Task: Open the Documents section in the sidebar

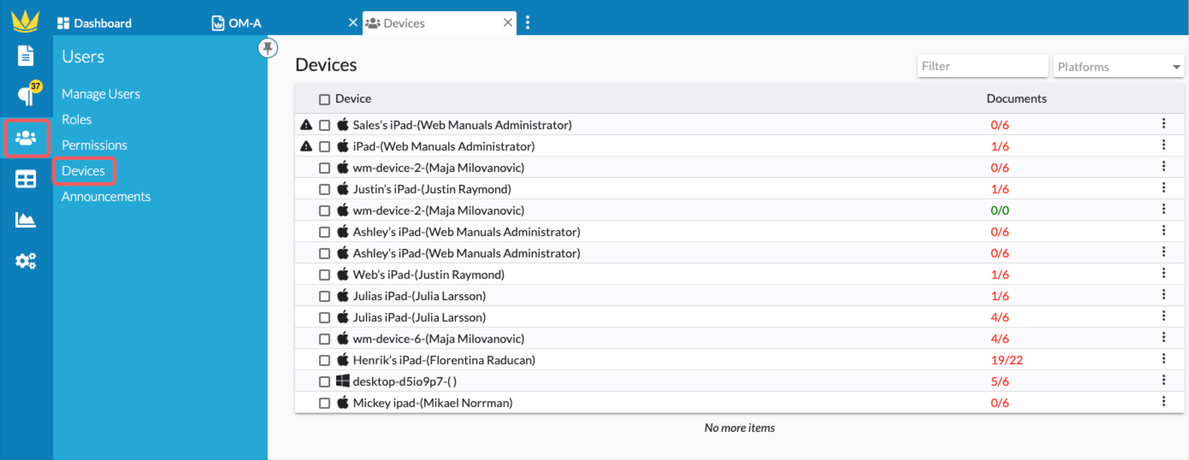Action: click(x=25, y=55)
